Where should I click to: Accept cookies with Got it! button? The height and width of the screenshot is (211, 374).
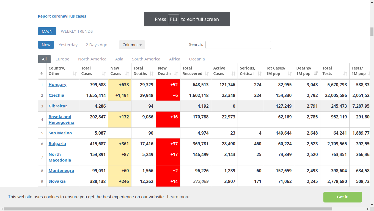click(x=343, y=197)
